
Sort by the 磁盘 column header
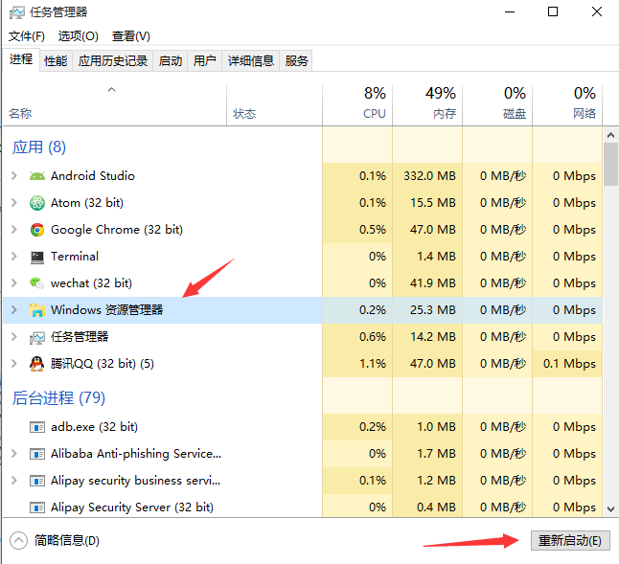point(497,105)
